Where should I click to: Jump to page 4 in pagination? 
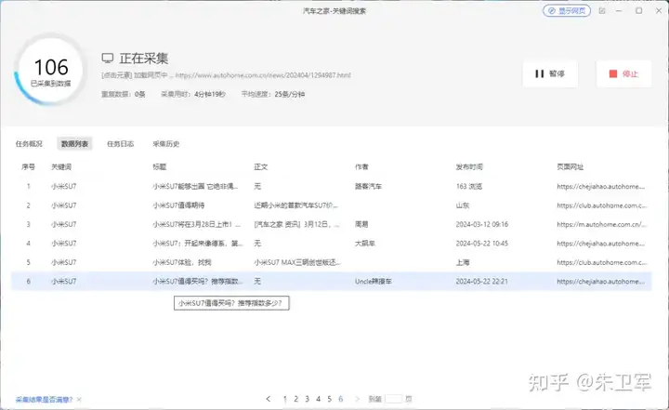coord(318,399)
